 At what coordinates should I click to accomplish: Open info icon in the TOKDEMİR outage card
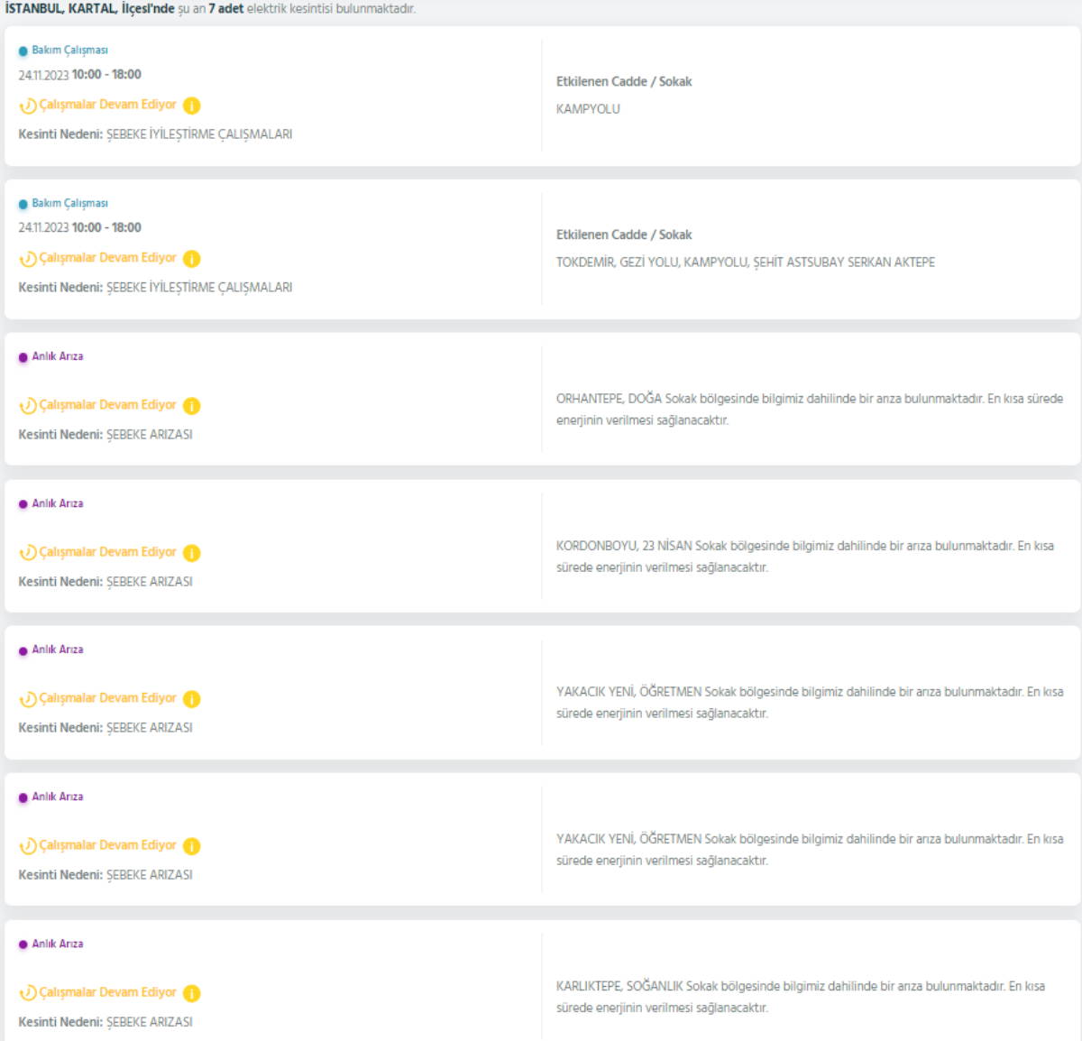[191, 259]
